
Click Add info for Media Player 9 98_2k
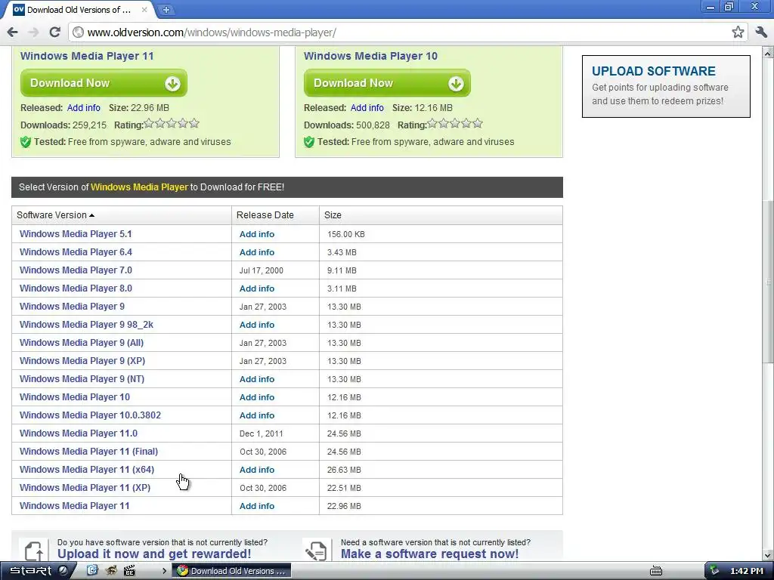pyautogui.click(x=257, y=325)
